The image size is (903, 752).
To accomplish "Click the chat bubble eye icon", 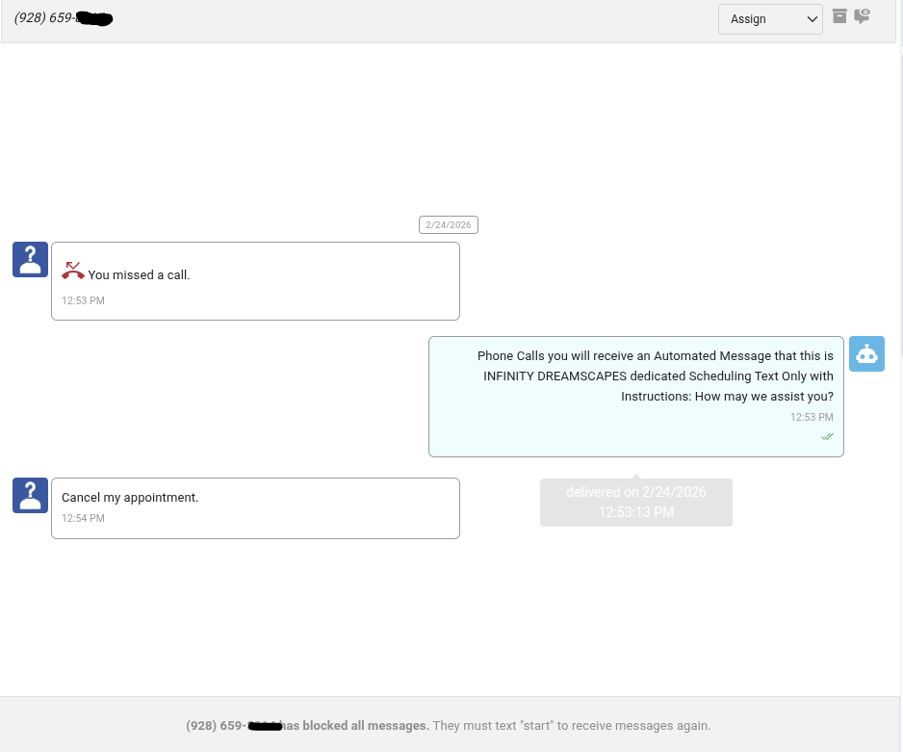I will (862, 15).
